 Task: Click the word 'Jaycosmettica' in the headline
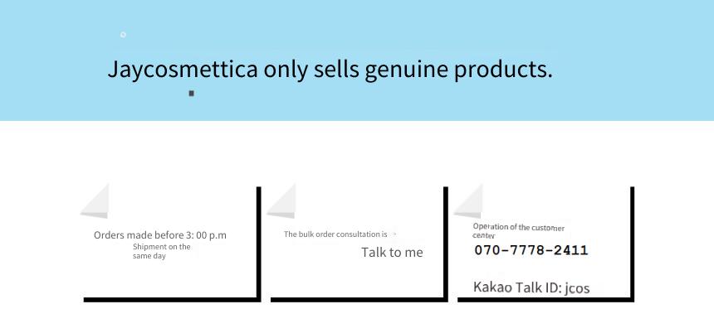(x=183, y=70)
